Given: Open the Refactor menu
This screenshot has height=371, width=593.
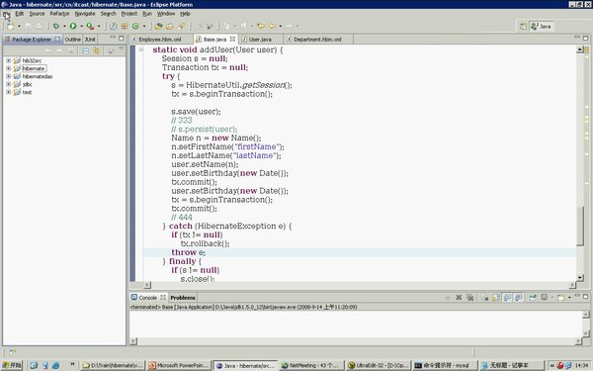Looking at the screenshot, I should tap(59, 14).
